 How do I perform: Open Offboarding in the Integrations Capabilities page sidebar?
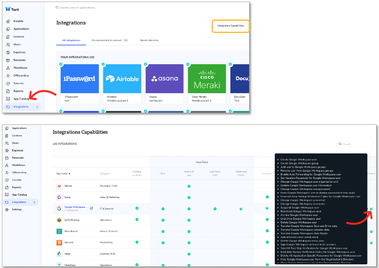point(19,172)
